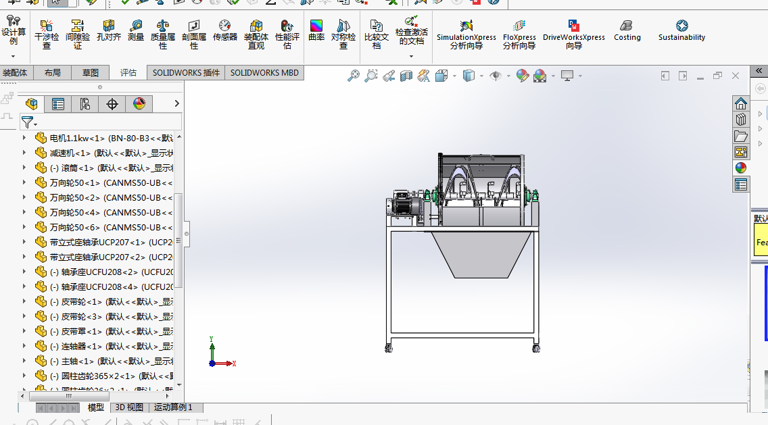The height and width of the screenshot is (425, 768).
Task: Open Clearance Verification (间隙验证)
Action: pyautogui.click(x=77, y=34)
